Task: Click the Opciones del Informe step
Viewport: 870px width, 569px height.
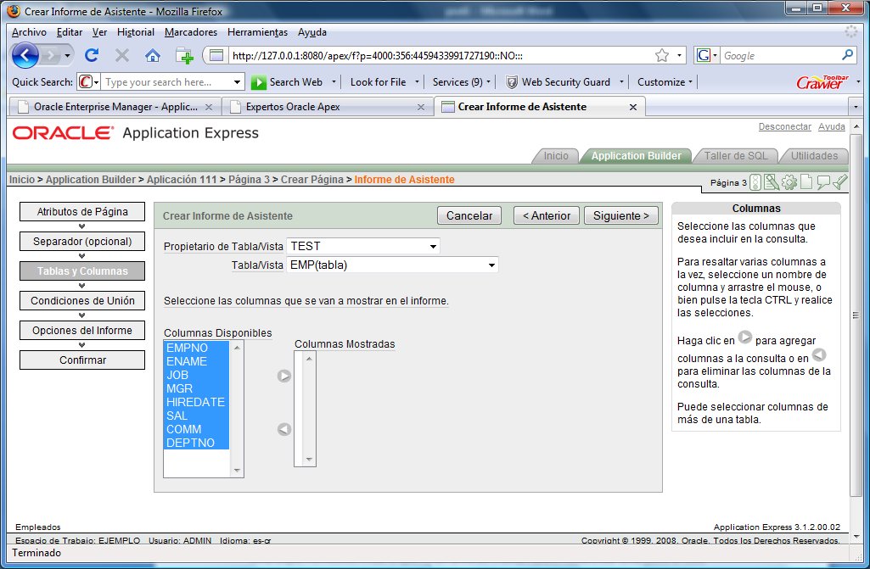Action: (x=82, y=331)
